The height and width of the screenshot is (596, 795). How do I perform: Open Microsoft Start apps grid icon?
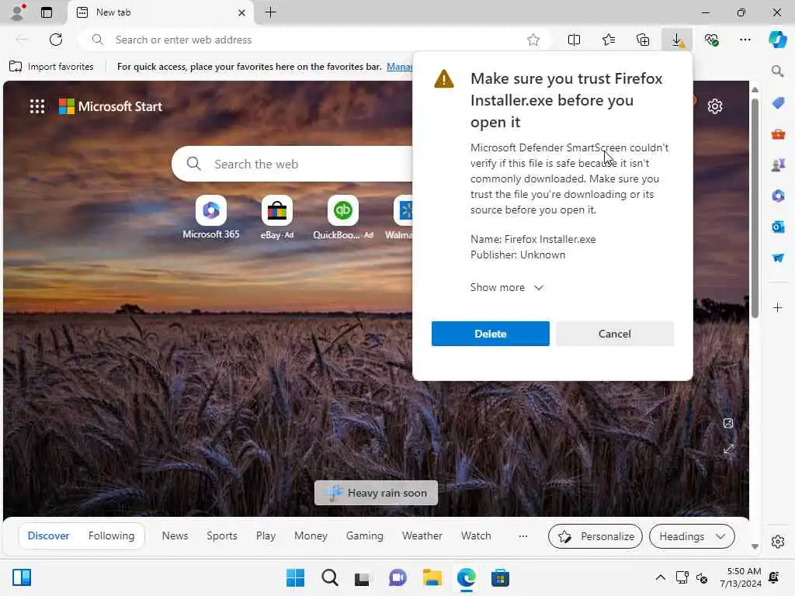pyautogui.click(x=37, y=106)
